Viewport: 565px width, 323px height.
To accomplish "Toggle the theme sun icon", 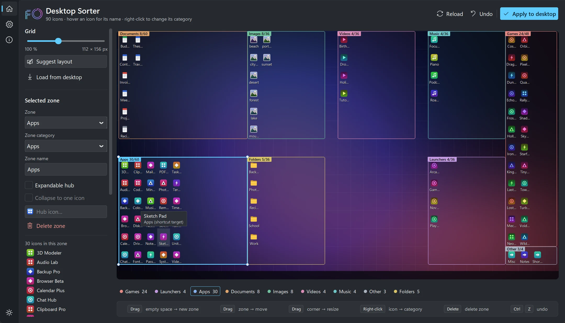I will point(9,313).
